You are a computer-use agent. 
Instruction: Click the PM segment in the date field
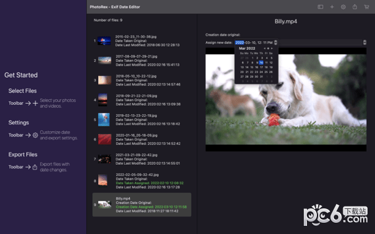(270, 42)
